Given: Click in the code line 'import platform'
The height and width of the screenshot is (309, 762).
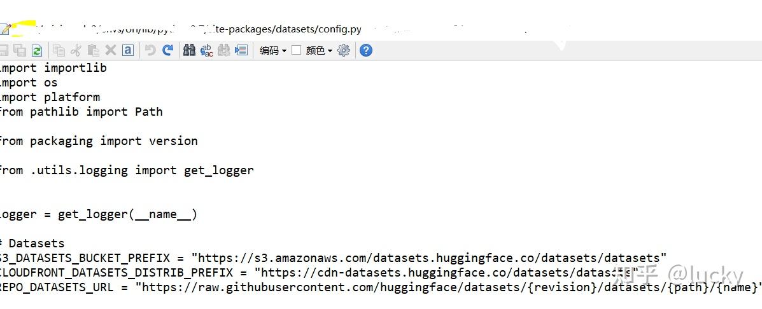Looking at the screenshot, I should click(50, 97).
